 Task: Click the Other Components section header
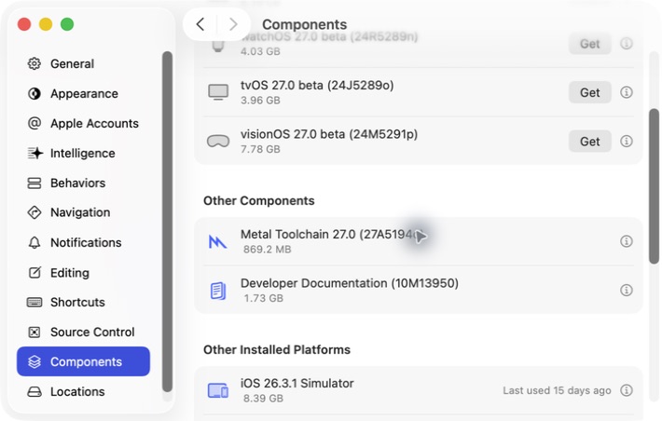click(259, 200)
